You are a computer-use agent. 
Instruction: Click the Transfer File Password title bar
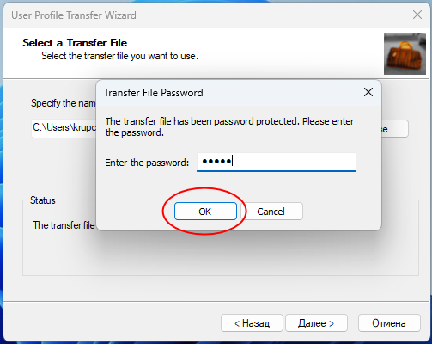(229, 93)
